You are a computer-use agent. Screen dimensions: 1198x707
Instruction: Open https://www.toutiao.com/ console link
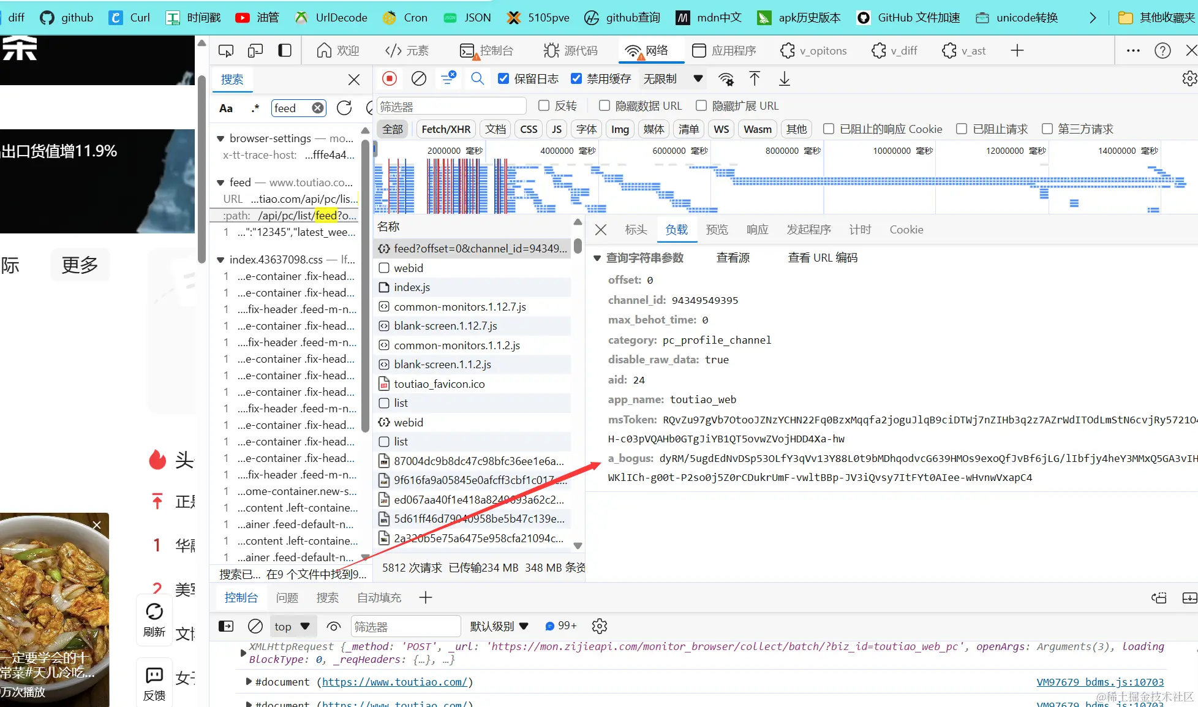395,682
